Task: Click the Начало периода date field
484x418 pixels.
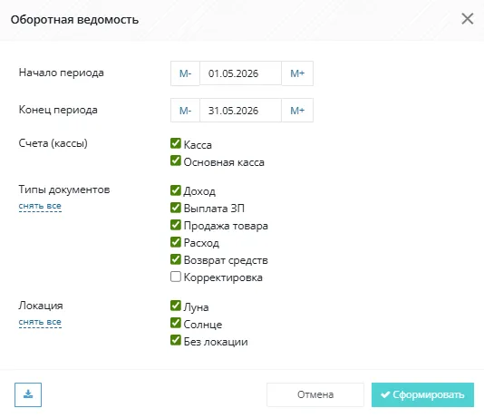Action: point(241,73)
